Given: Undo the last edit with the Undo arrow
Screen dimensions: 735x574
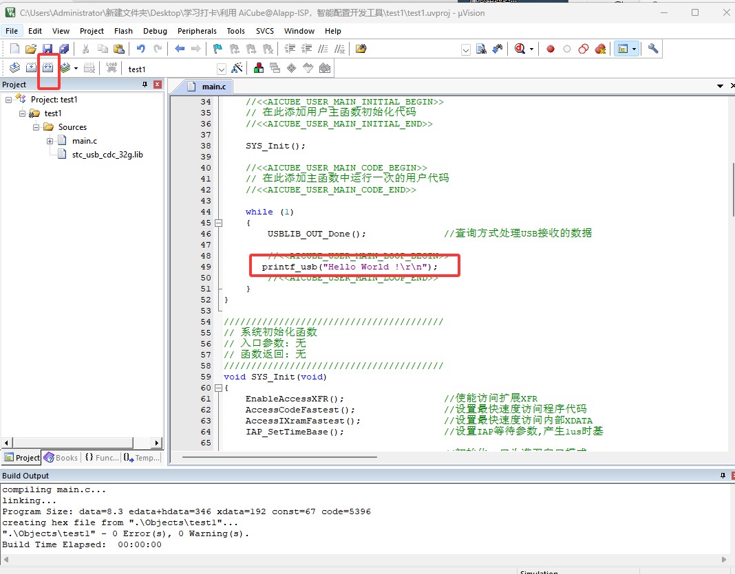Looking at the screenshot, I should point(140,49).
